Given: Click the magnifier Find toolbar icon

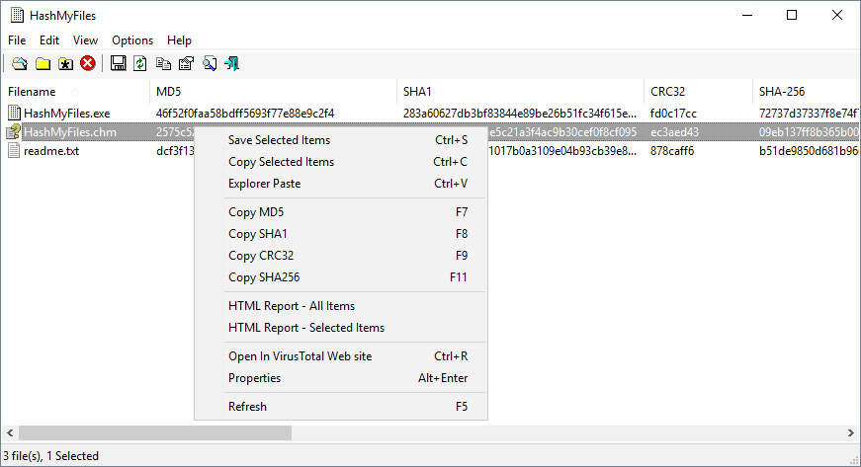Looking at the screenshot, I should [210, 64].
